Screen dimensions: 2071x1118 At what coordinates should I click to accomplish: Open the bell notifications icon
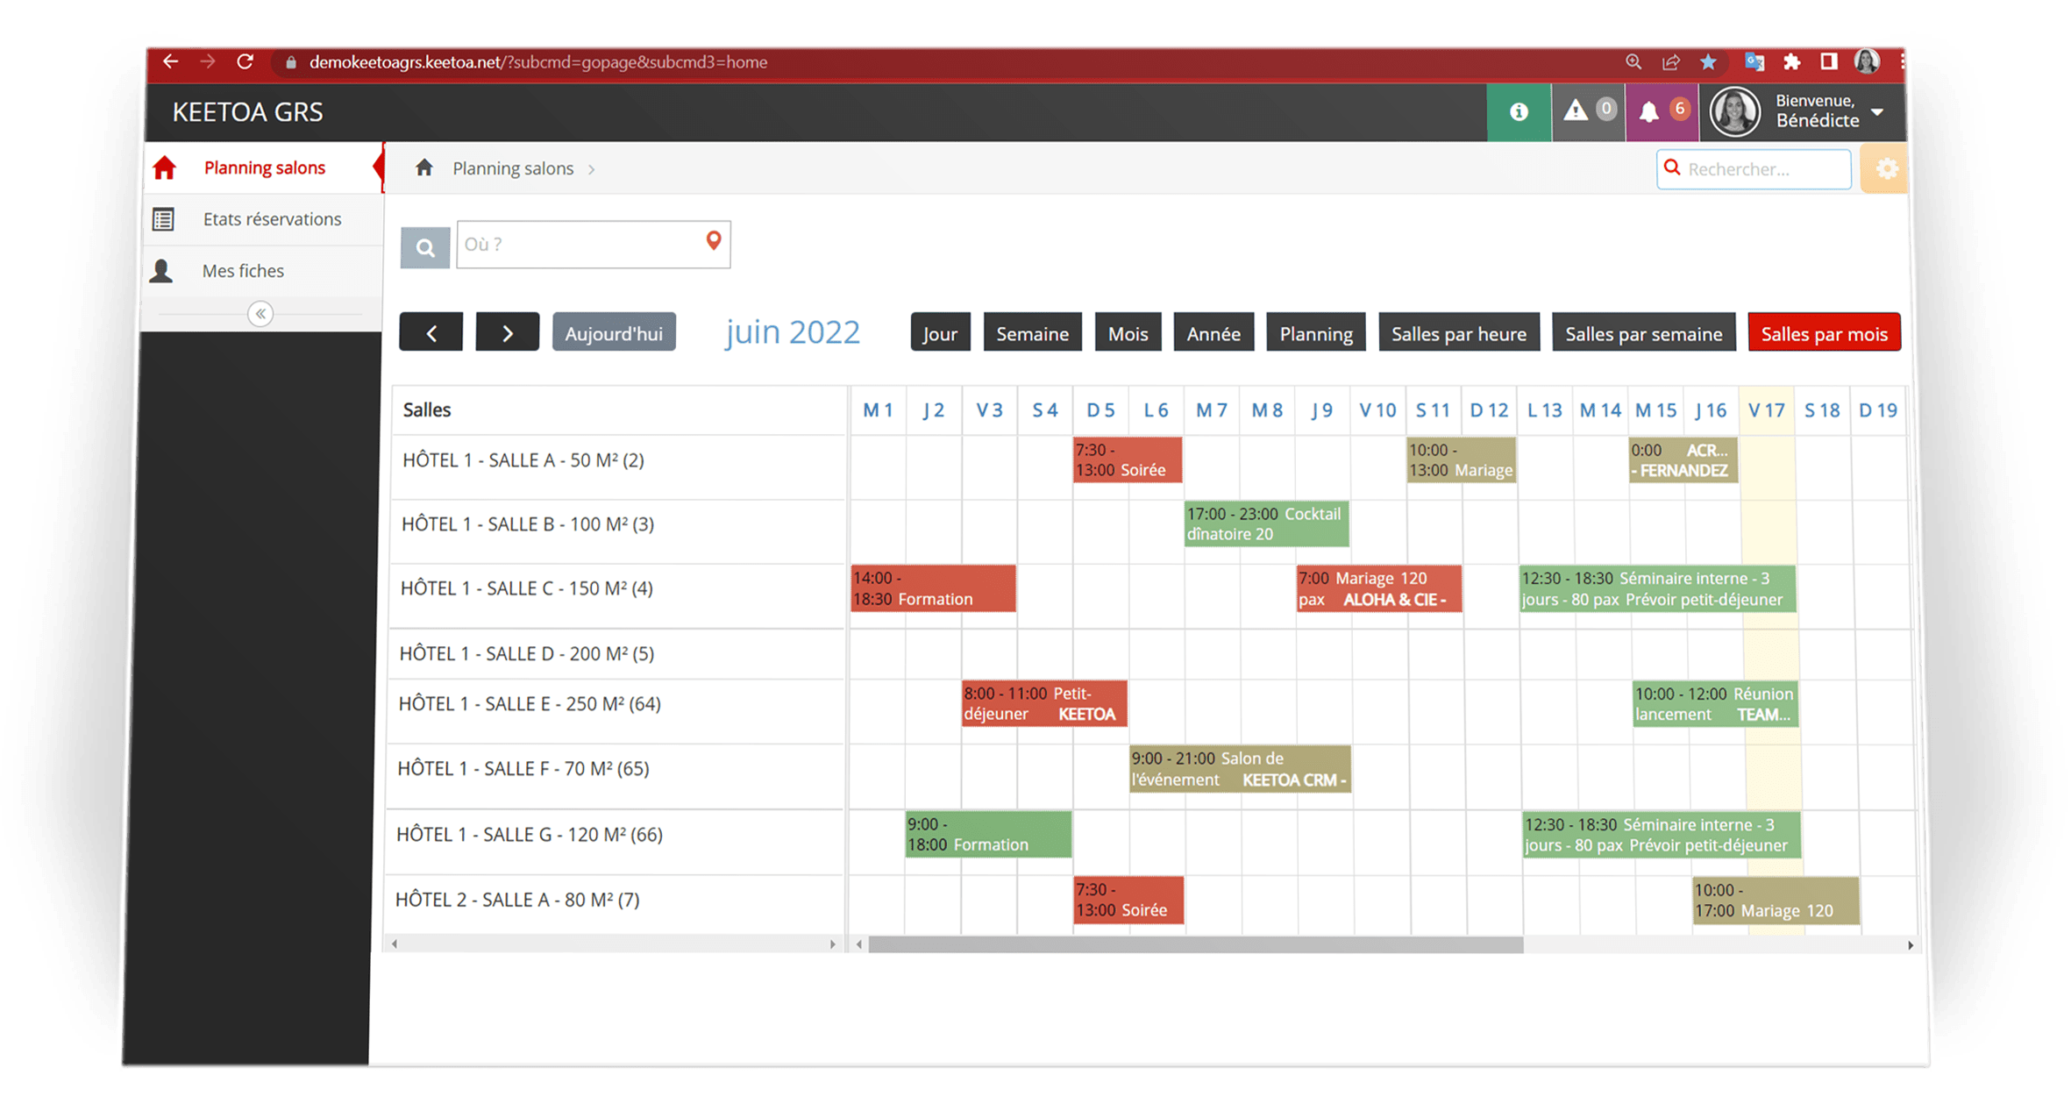click(x=1649, y=112)
